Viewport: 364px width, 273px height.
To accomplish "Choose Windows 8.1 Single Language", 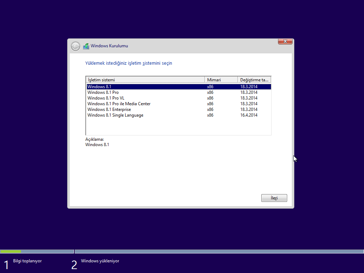I will [x=115, y=115].
